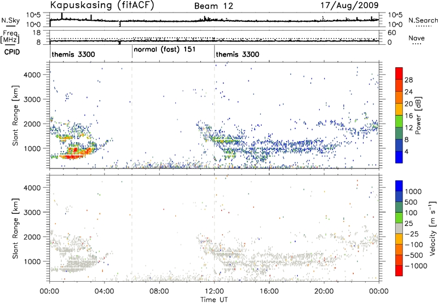Click the 'Slant Range [km]' label of the power panel
The image size is (438, 303).
click(15, 115)
